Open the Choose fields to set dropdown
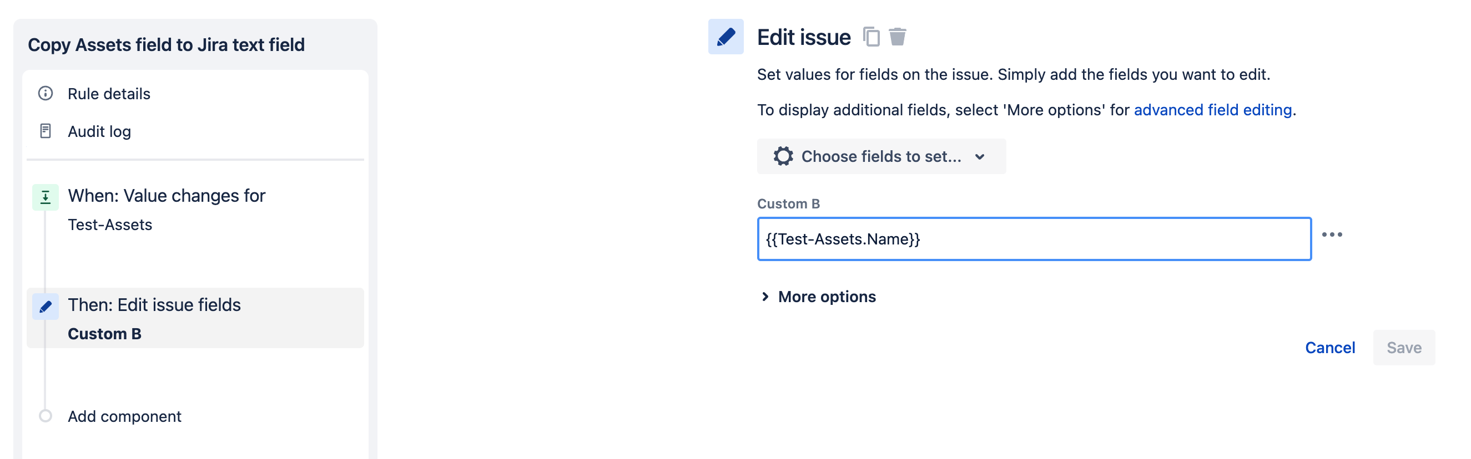Screen dimensions: 1471x459 pyautogui.click(x=881, y=156)
